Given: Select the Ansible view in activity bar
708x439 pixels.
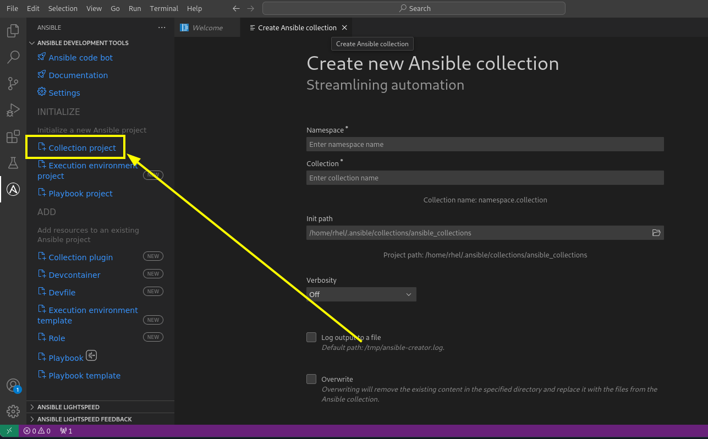Looking at the screenshot, I should pos(13,189).
